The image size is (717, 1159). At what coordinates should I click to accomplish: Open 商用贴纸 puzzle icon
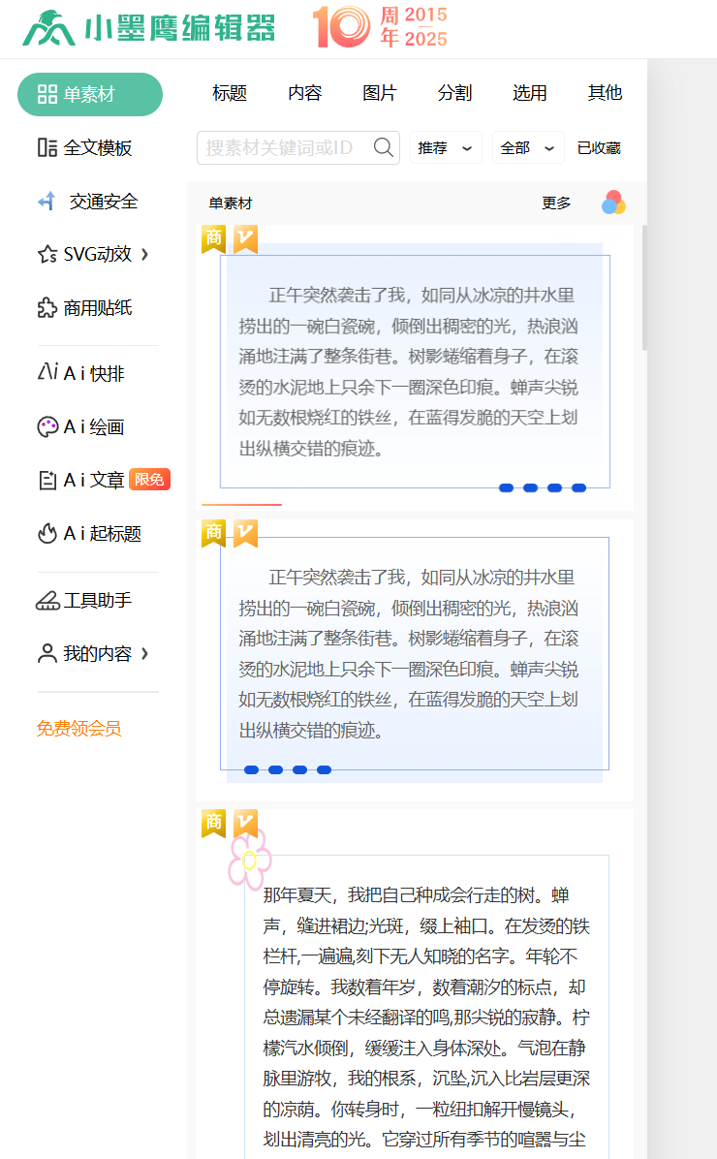tap(47, 308)
